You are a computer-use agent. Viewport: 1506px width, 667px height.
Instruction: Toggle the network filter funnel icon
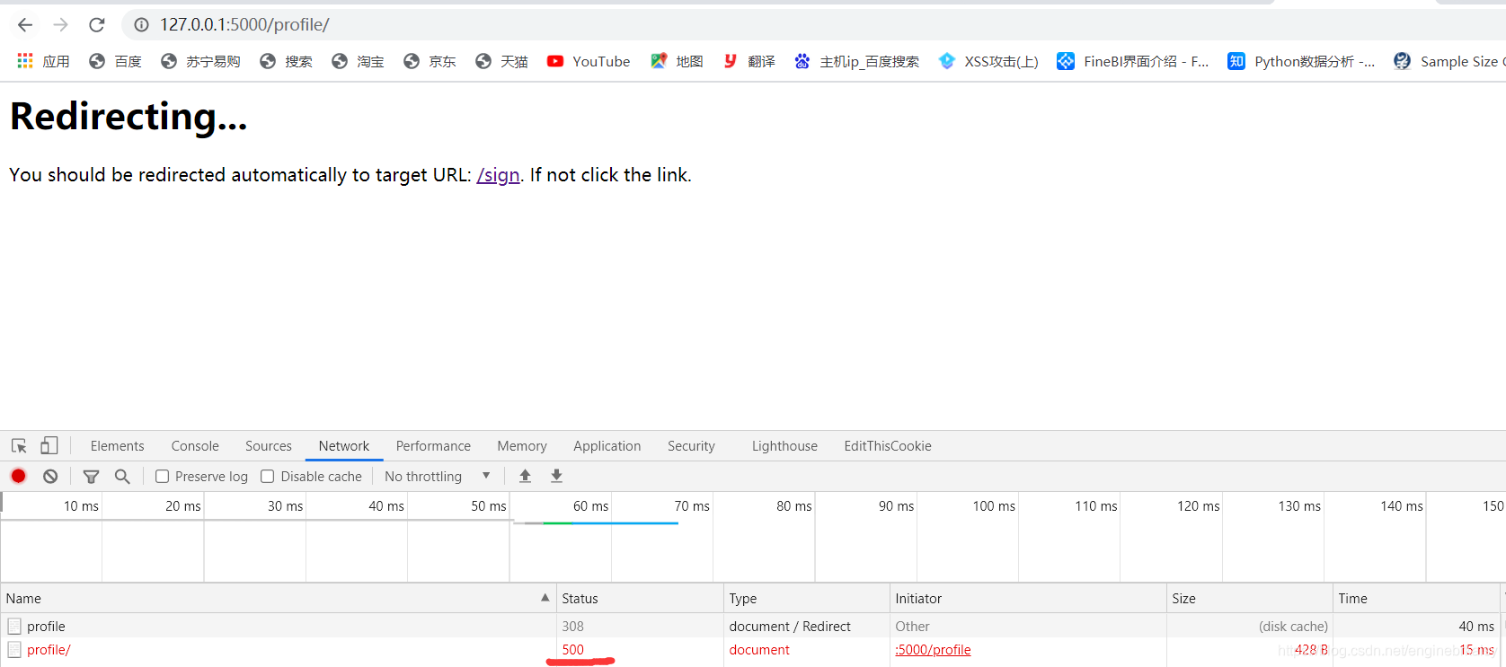[91, 477]
